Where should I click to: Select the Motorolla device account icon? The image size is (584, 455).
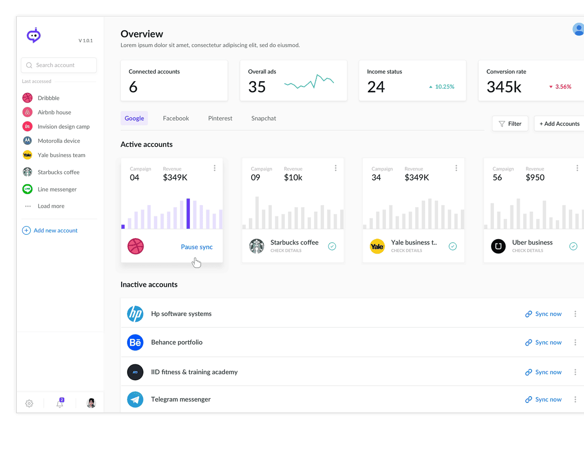click(x=27, y=140)
